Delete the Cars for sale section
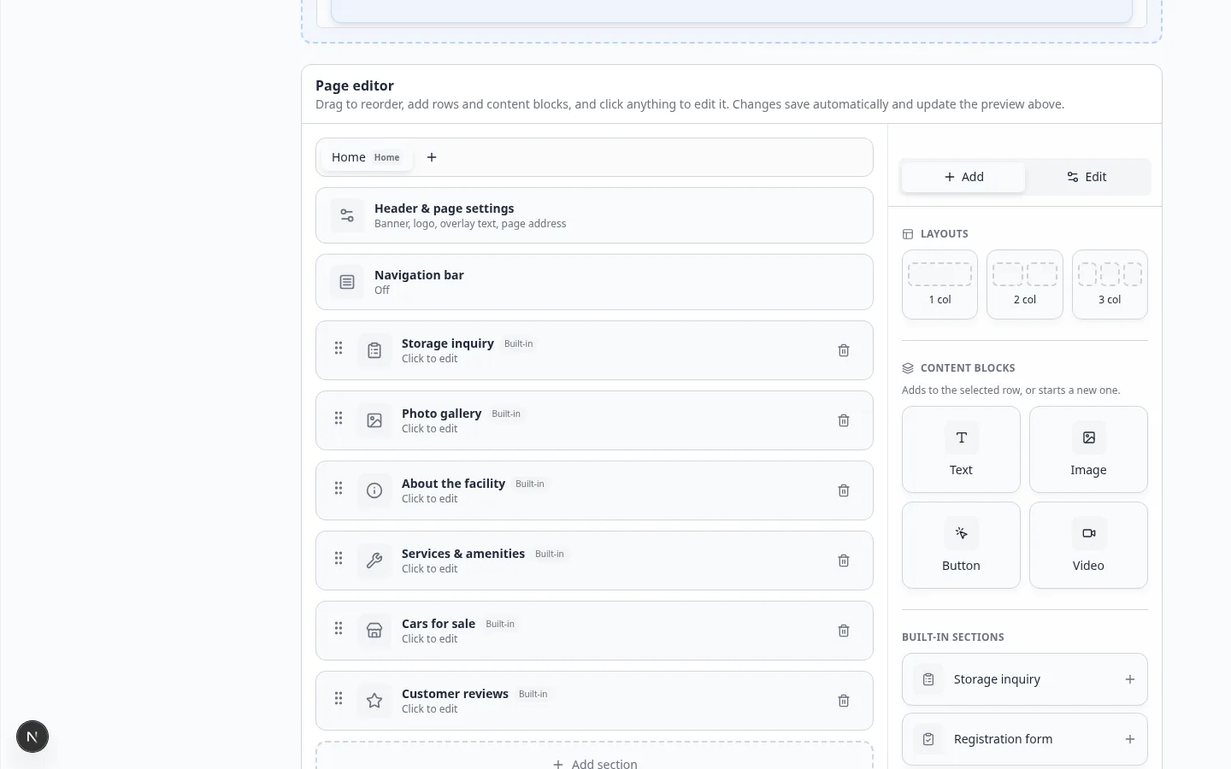 844,631
